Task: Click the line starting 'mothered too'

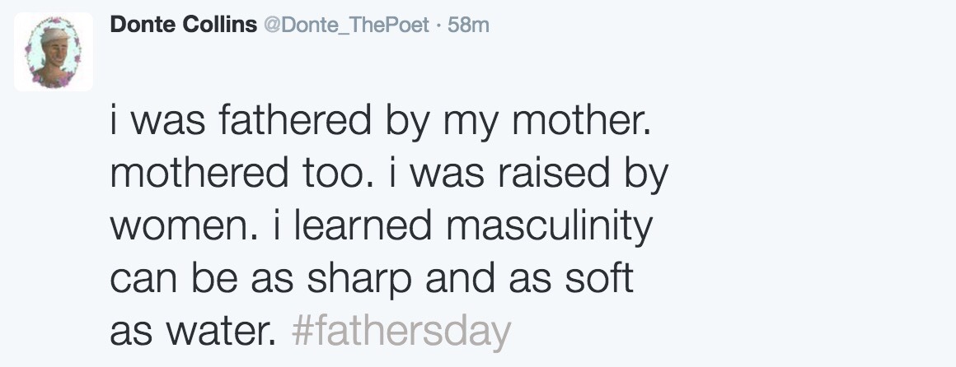Action: 388,174
